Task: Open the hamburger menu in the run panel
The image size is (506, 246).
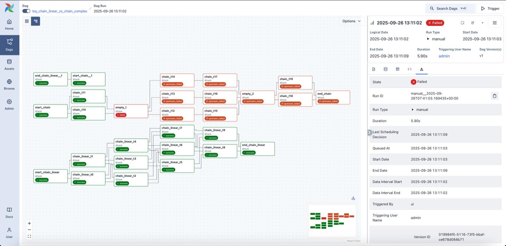Action: click(x=495, y=23)
